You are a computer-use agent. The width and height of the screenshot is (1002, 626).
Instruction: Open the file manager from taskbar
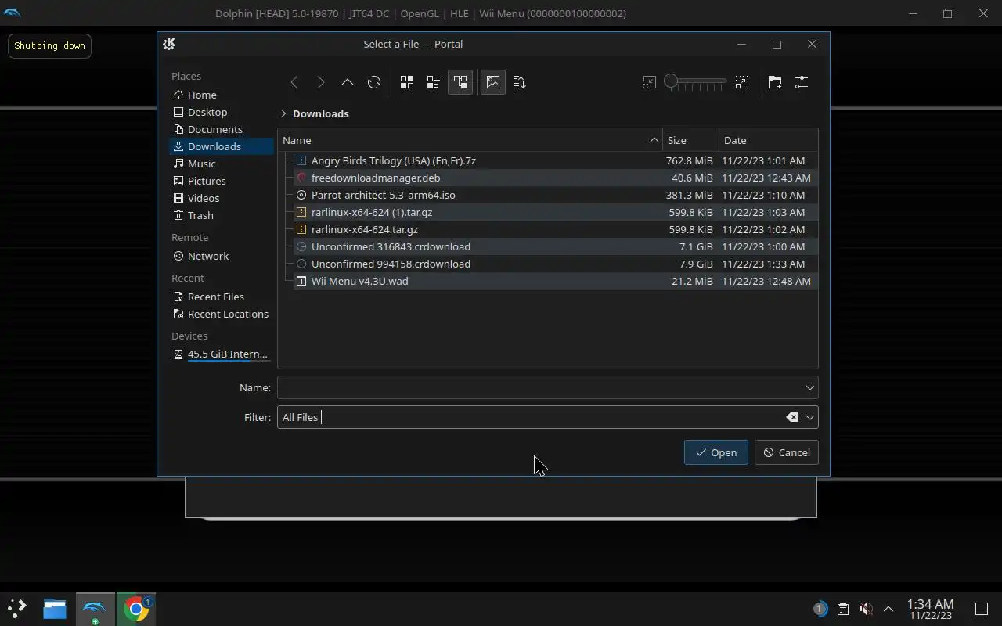(x=55, y=608)
